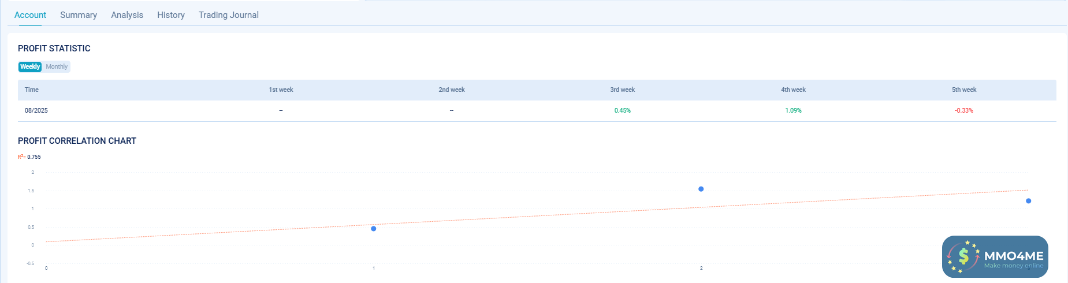1068x283 pixels.
Task: Click the PROFIT CORRELATION CHART heading
Action: (77, 141)
